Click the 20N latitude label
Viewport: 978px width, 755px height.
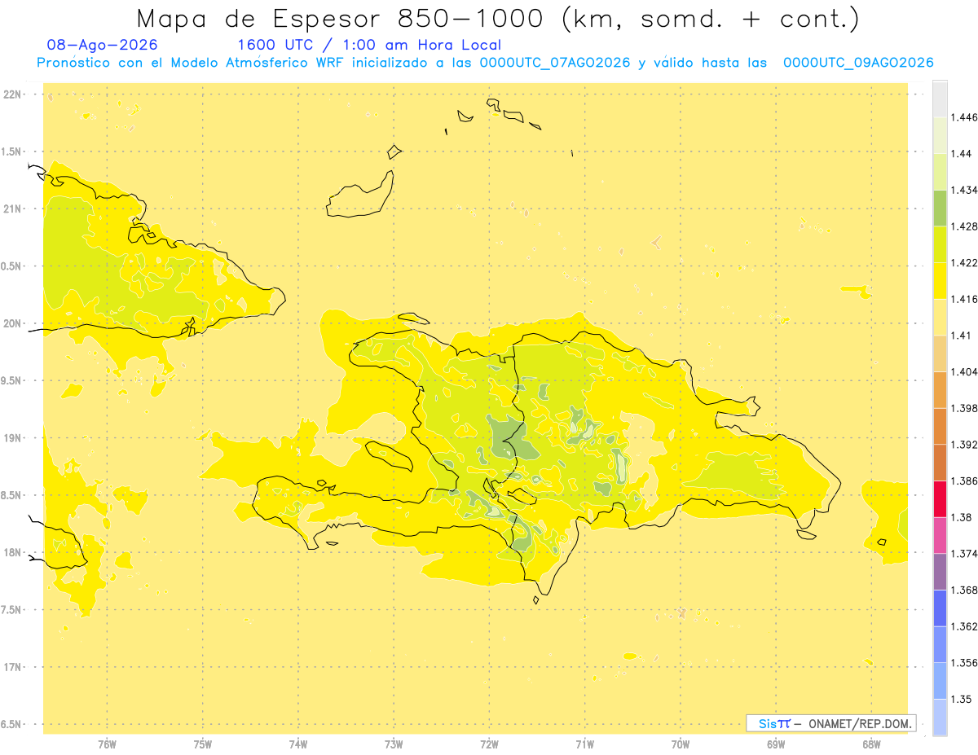[11, 323]
